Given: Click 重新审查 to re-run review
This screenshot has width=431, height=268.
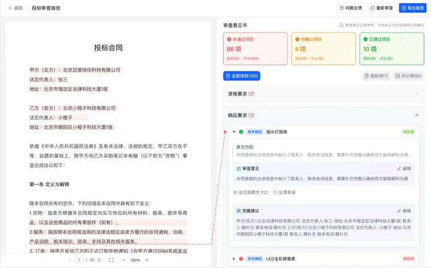Looking at the screenshot, I should (382, 8).
